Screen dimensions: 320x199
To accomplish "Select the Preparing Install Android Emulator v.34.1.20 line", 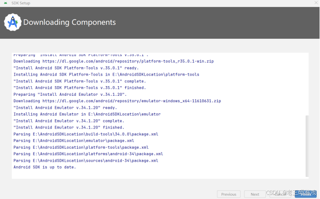I will tap(70, 94).
